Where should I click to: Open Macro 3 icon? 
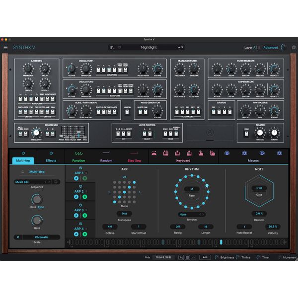tap(262, 153)
